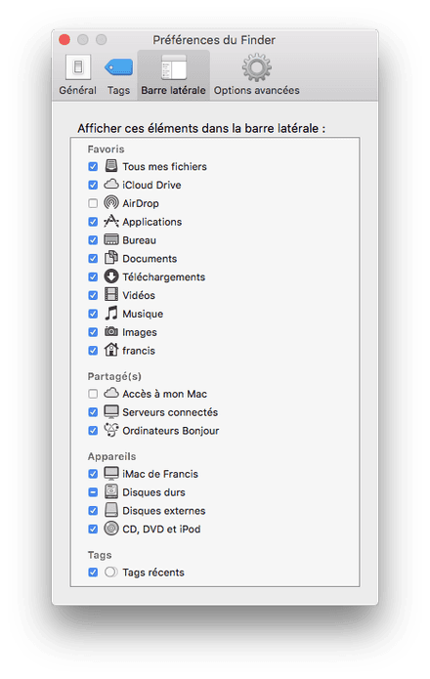The height and width of the screenshot is (679, 430).
Task: Click the Musique note icon
Action: pos(111,313)
